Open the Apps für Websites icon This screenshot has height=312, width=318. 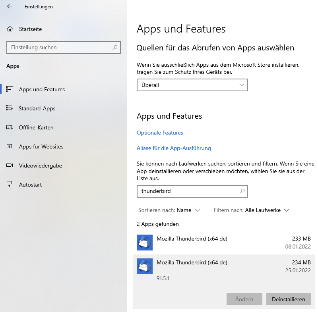pyautogui.click(x=9, y=146)
